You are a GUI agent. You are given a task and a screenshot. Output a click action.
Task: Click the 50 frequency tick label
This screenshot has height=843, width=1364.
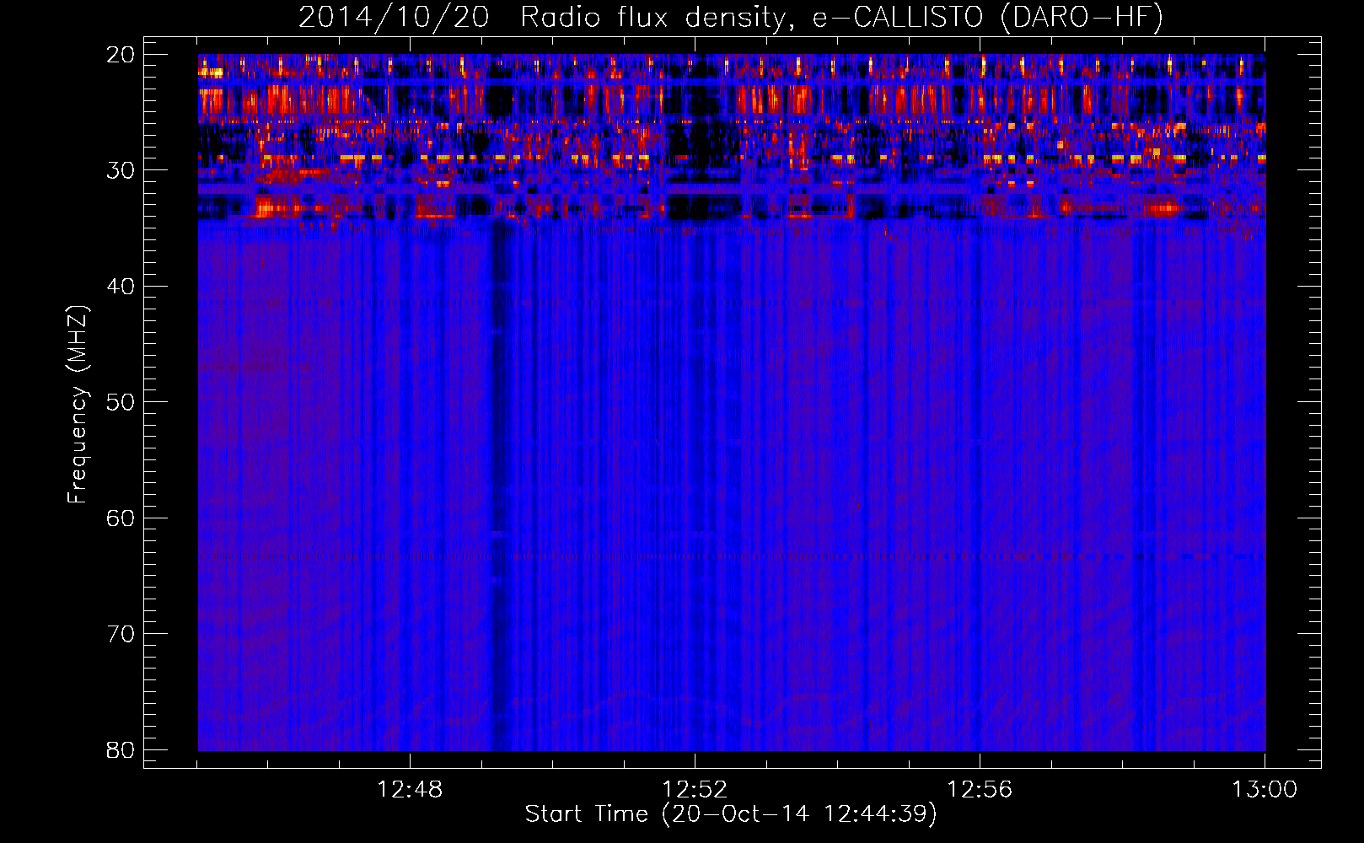coord(121,402)
